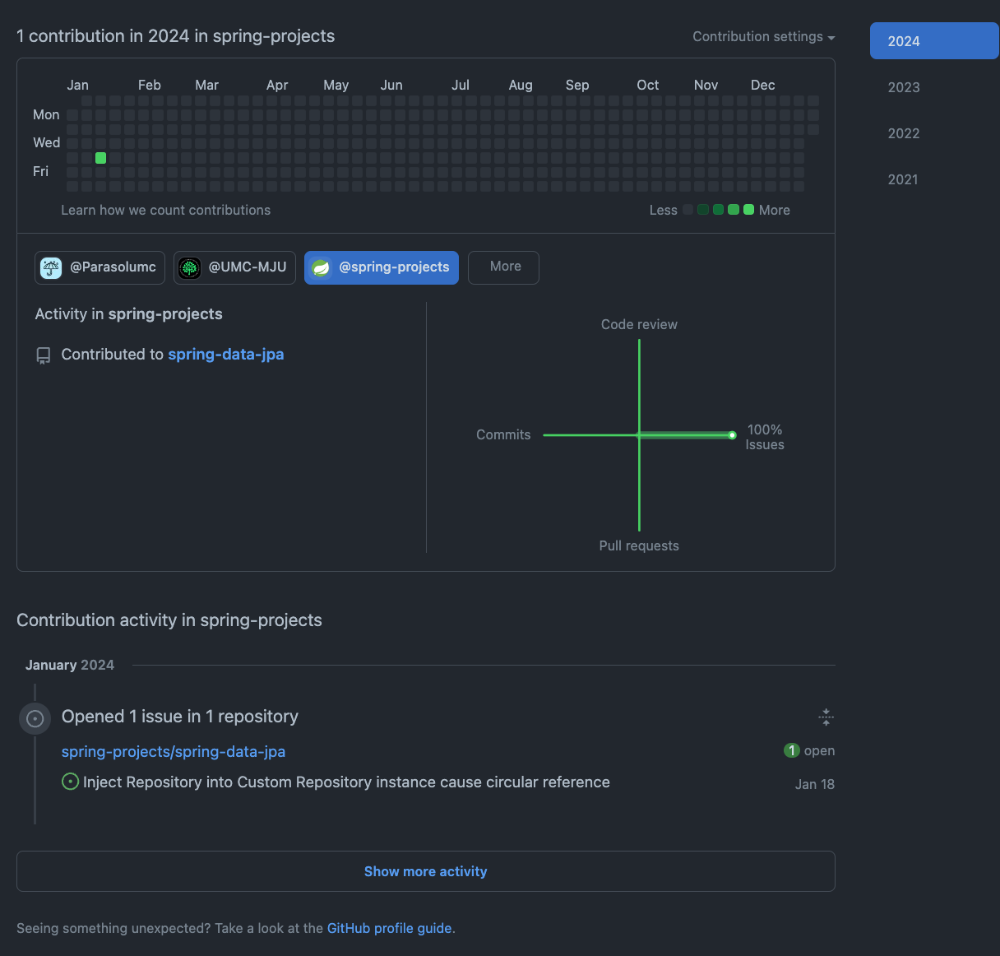Image resolution: width=1000 pixels, height=956 pixels.
Task: Click the spring-projects leaf avatar icon
Action: (321, 268)
